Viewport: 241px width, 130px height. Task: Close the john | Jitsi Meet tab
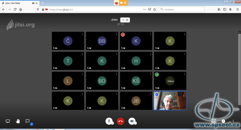pyautogui.click(x=36, y=3)
